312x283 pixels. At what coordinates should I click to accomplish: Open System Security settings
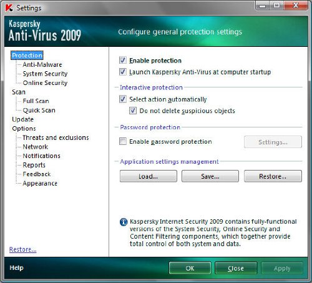pyautogui.click(x=45, y=74)
